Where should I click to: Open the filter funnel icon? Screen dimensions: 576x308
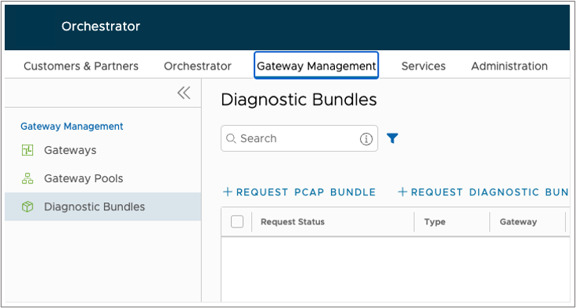point(392,138)
